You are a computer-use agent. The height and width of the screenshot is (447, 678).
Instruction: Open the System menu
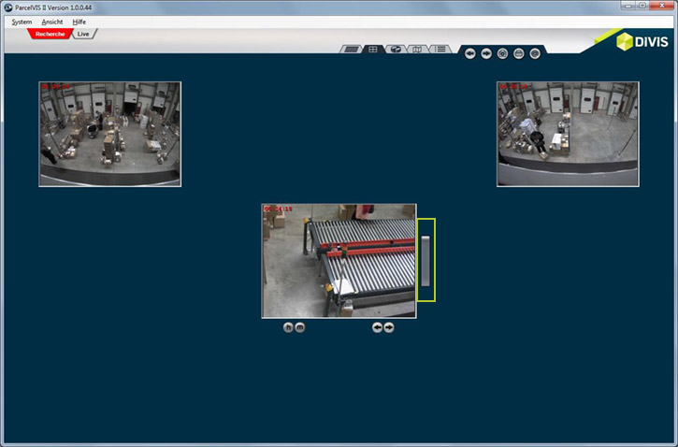(22, 22)
